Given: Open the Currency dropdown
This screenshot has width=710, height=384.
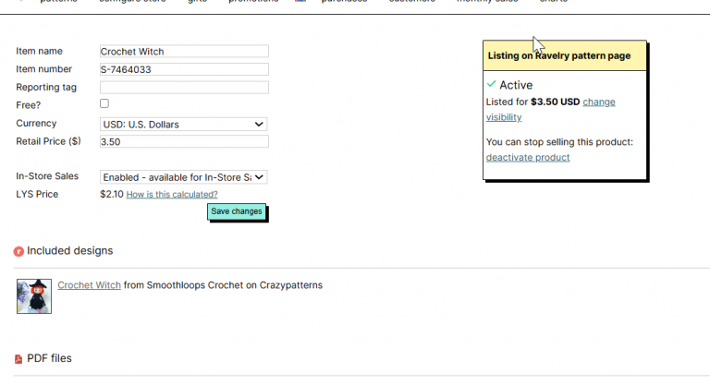Looking at the screenshot, I should (x=183, y=124).
